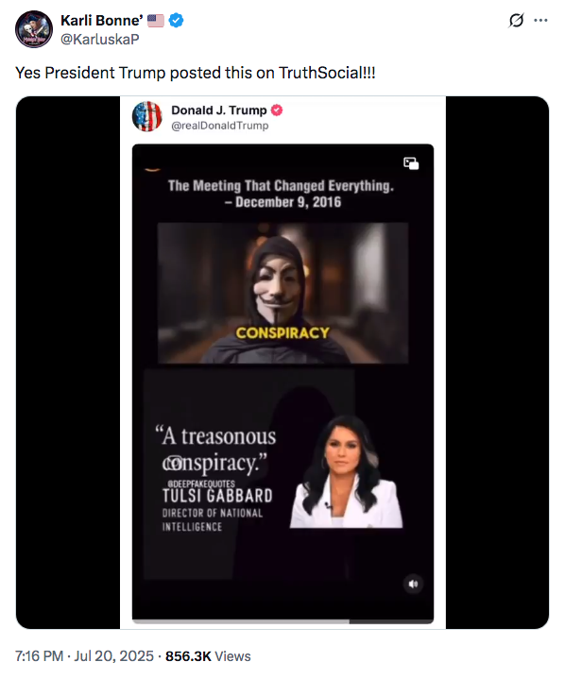
Task: Click Donald J. Trump's flag avatar
Action: click(x=146, y=116)
